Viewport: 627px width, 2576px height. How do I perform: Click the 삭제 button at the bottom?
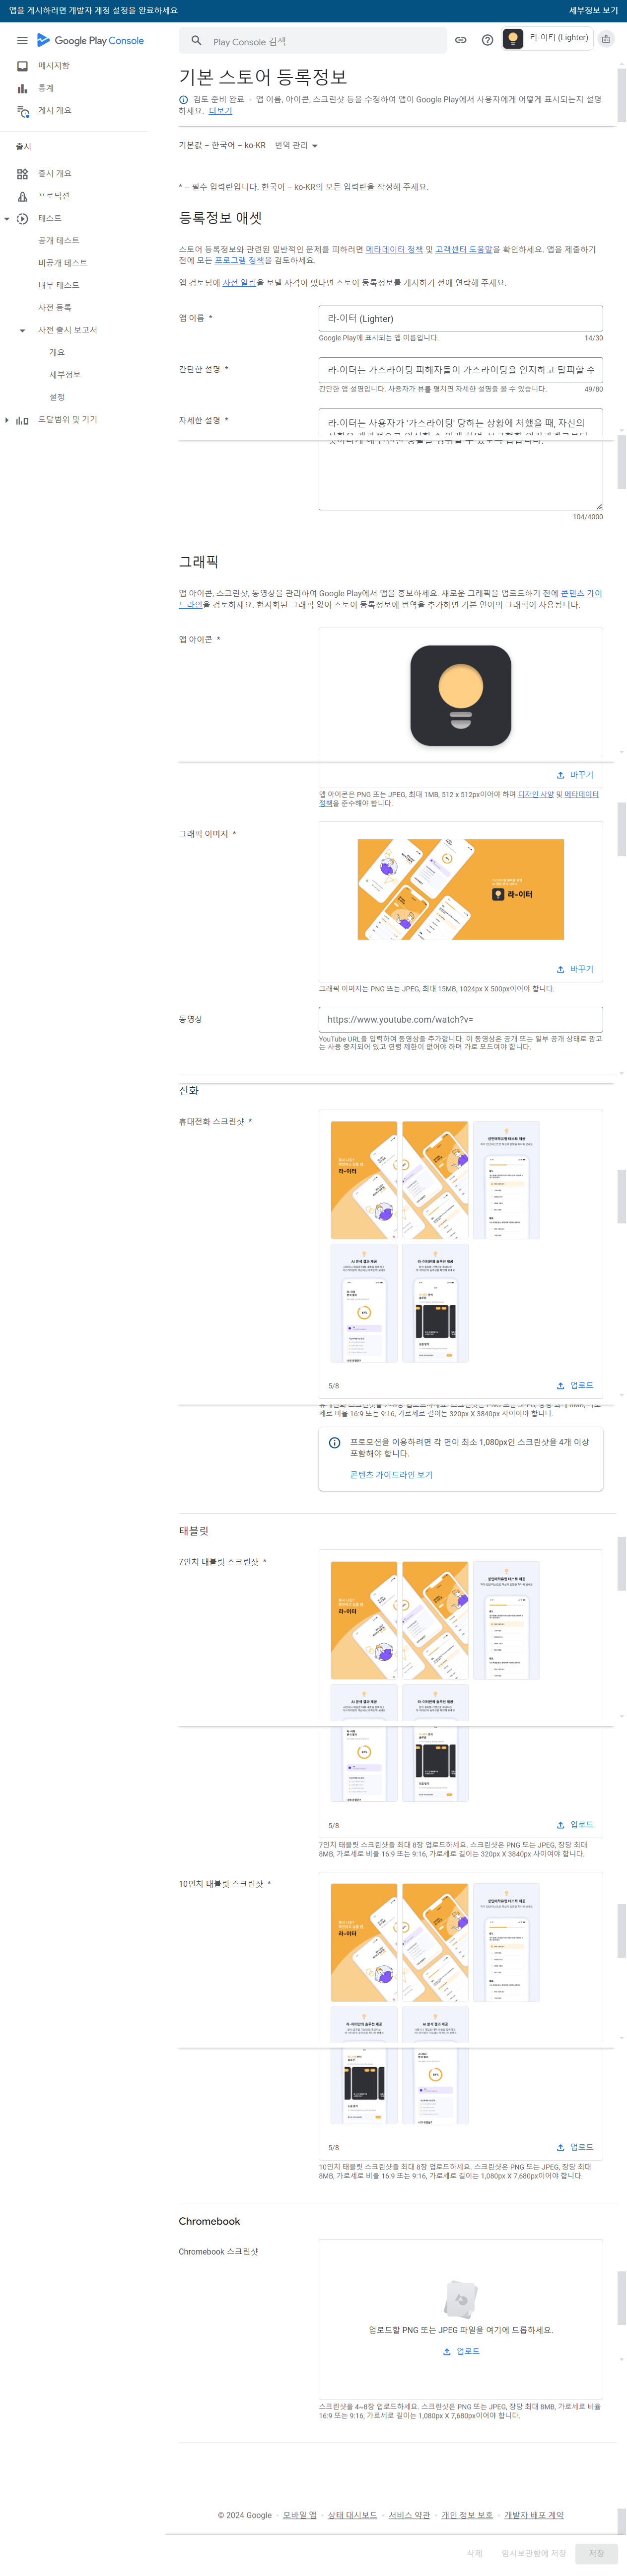click(x=475, y=2553)
